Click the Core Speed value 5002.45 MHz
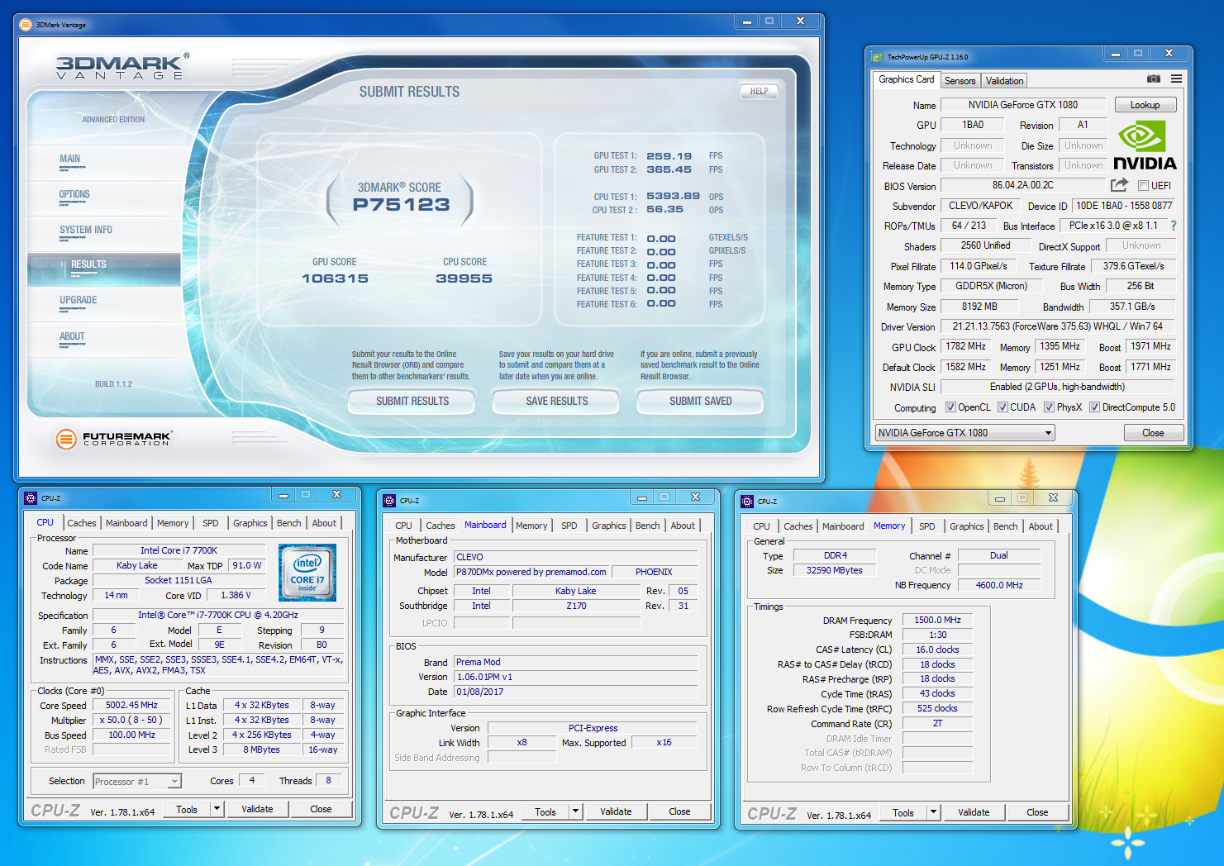This screenshot has width=1224, height=866. (x=131, y=706)
